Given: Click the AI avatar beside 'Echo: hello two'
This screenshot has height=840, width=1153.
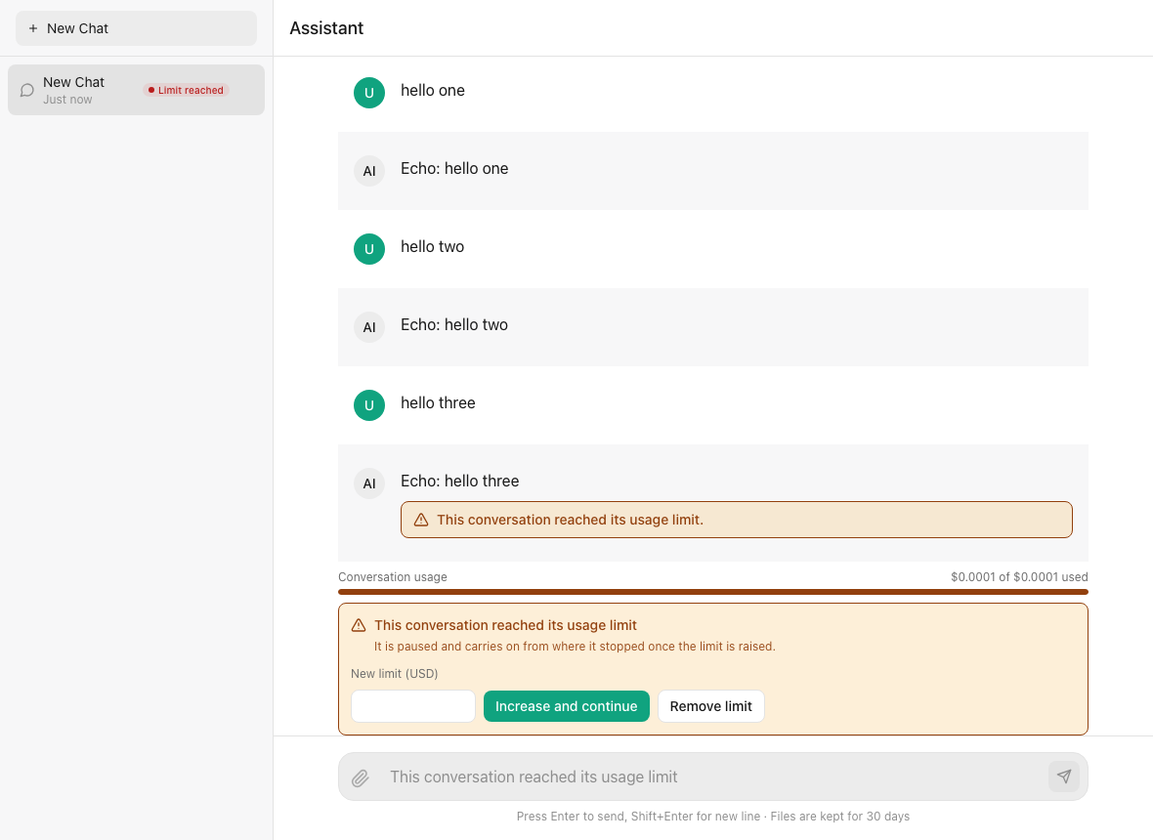Looking at the screenshot, I should point(369,327).
